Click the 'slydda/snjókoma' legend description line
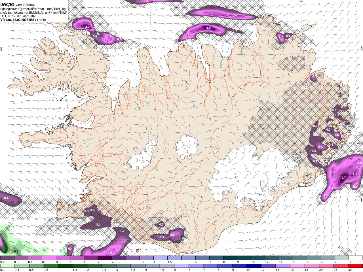The height and width of the screenshot is (272, 363). click(x=34, y=12)
